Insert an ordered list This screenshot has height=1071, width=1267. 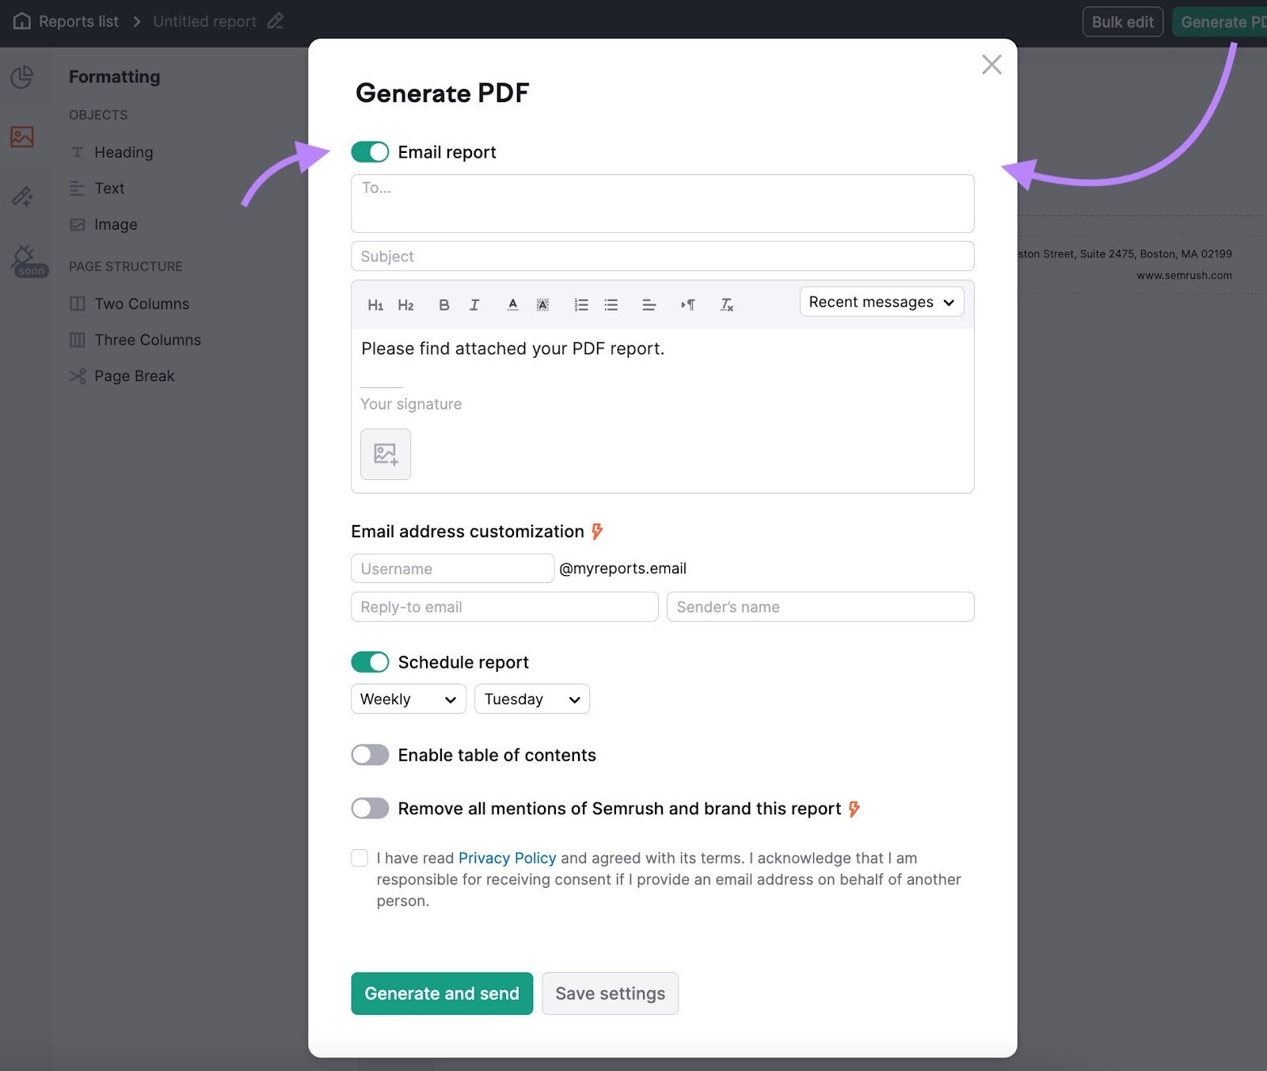pos(580,305)
